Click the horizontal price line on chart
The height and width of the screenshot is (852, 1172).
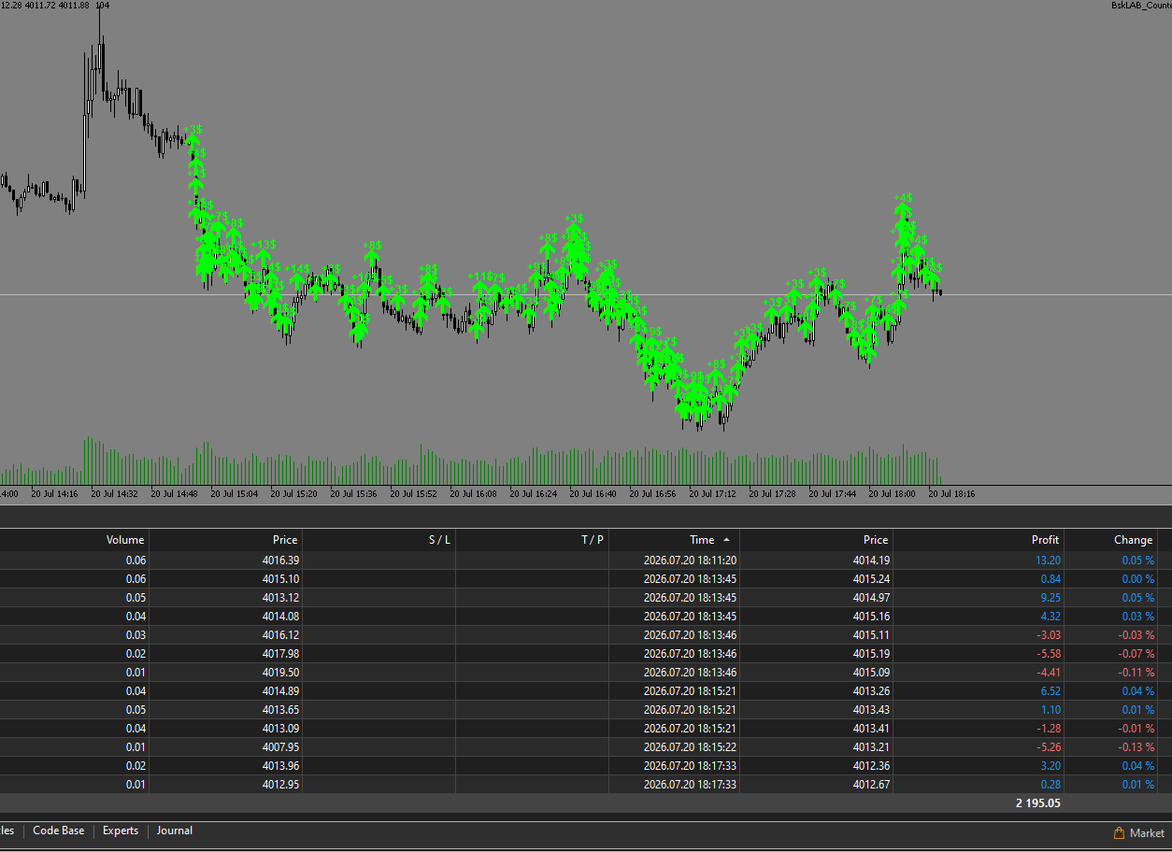pos(586,295)
